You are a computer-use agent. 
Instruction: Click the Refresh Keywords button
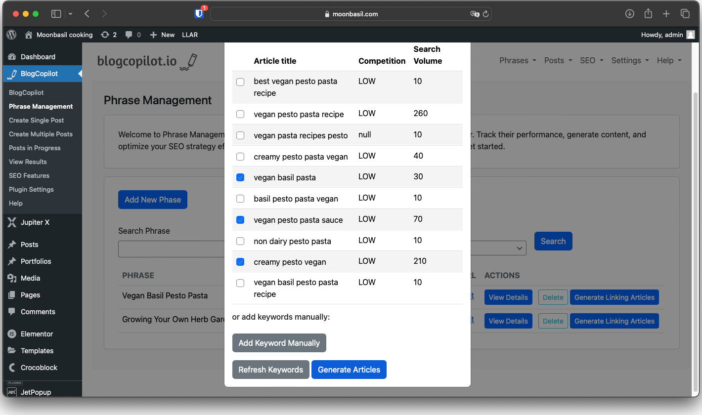271,370
